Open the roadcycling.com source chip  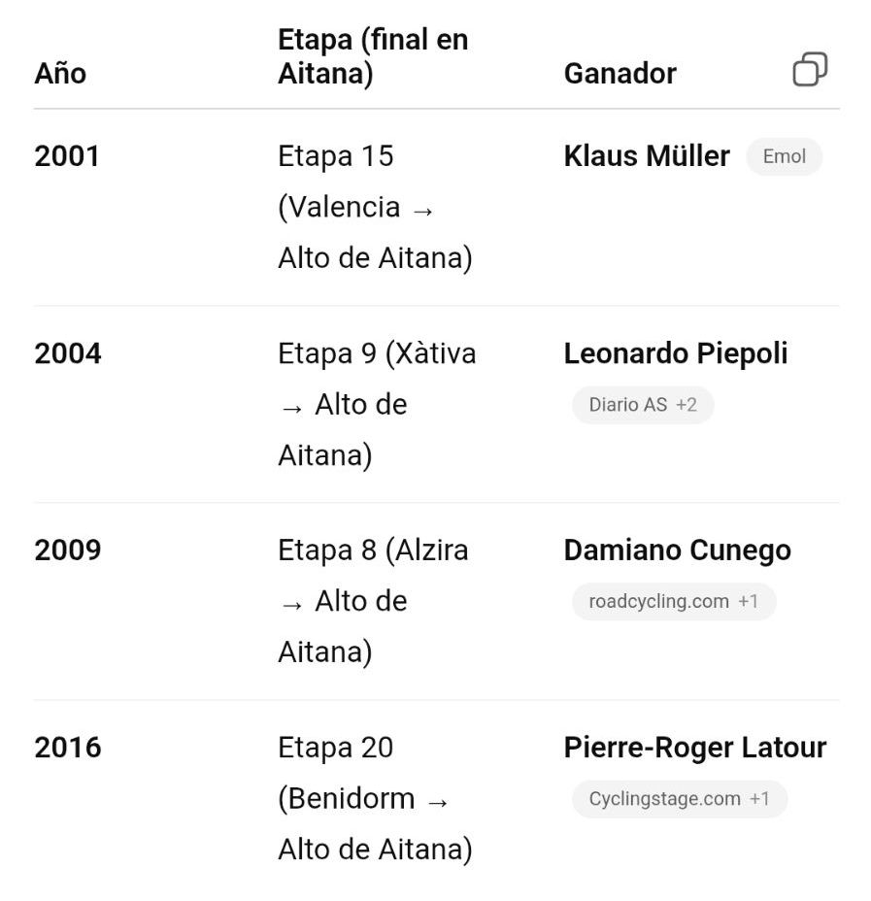coord(673,602)
